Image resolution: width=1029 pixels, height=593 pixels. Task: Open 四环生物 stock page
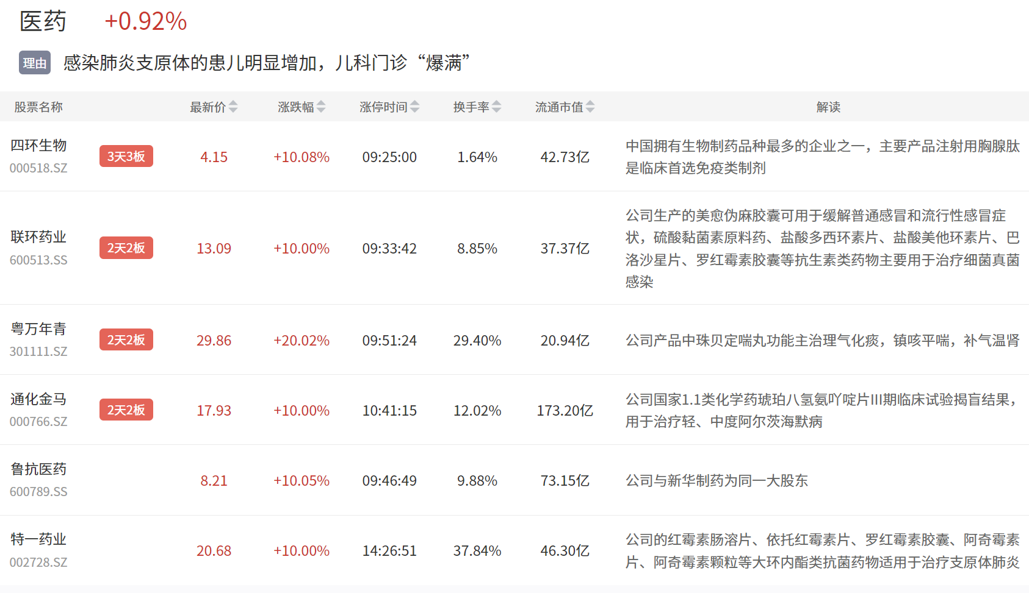(x=38, y=146)
